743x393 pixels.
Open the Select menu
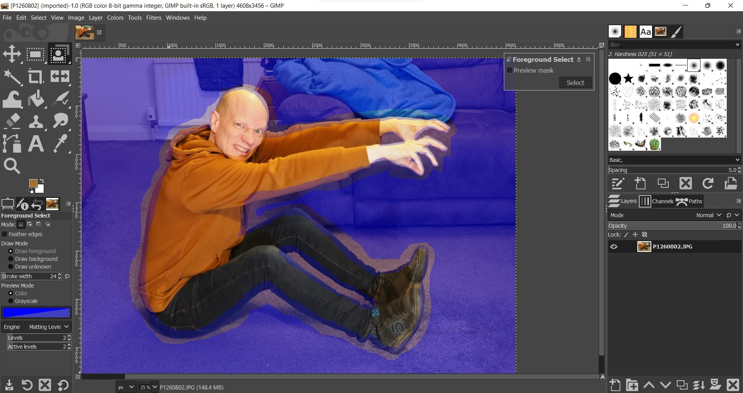pos(39,18)
